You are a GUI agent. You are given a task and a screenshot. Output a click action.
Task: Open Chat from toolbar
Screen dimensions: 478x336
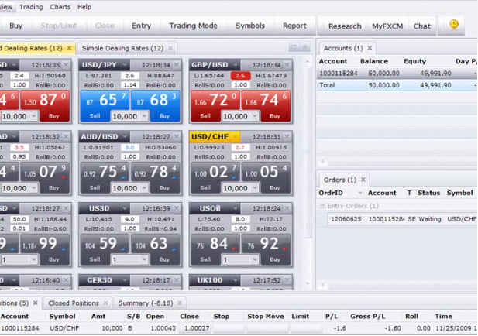tap(422, 26)
